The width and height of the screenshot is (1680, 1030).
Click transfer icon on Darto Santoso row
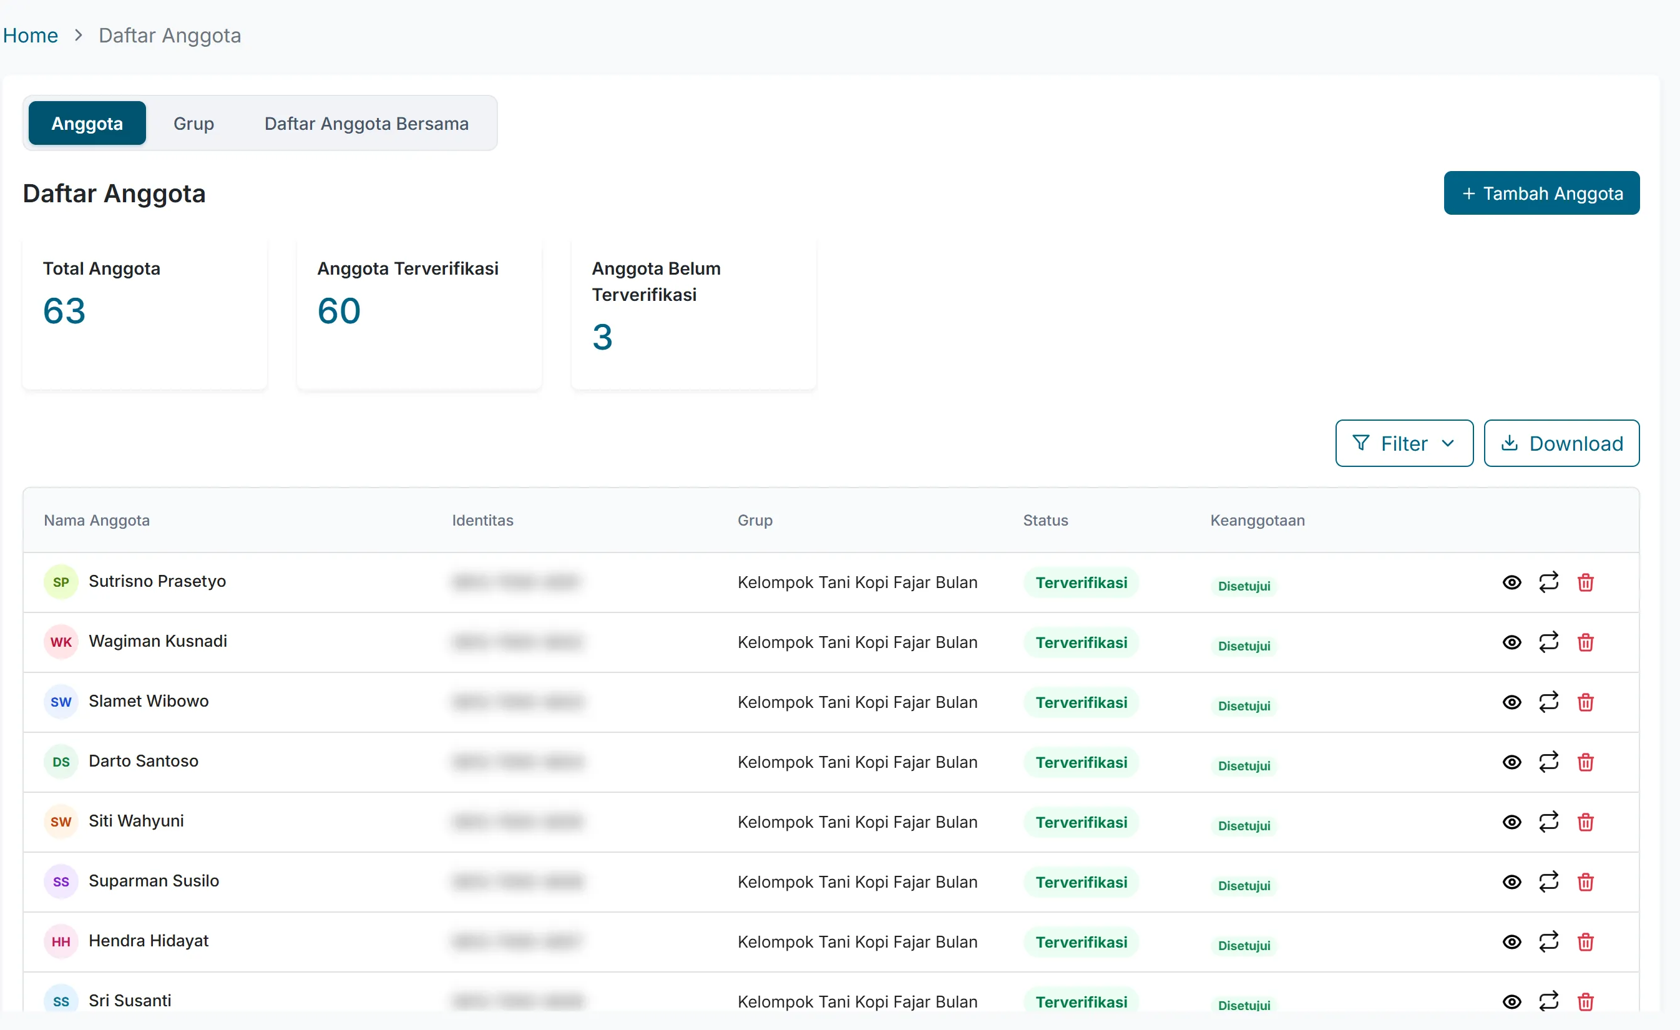(1548, 763)
